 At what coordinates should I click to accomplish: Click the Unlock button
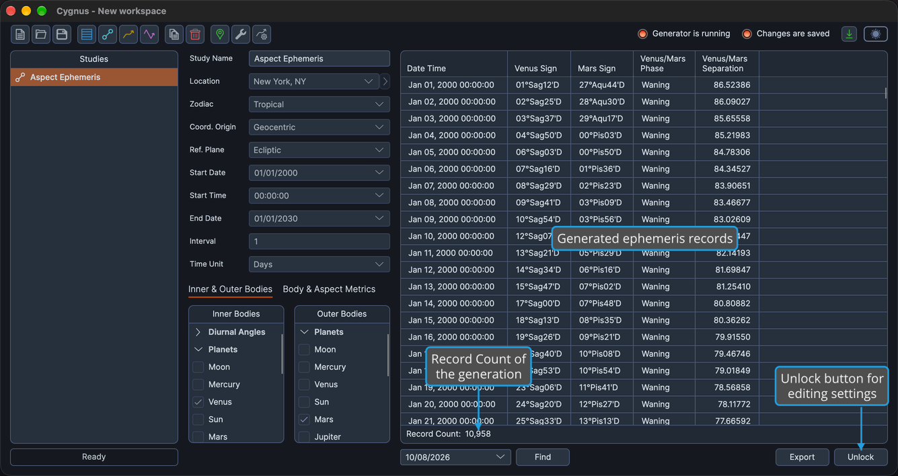click(x=860, y=457)
